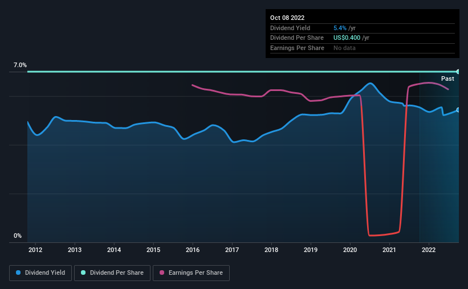Click the 2016 x-axis label
This screenshot has height=289, width=468.
(193, 250)
